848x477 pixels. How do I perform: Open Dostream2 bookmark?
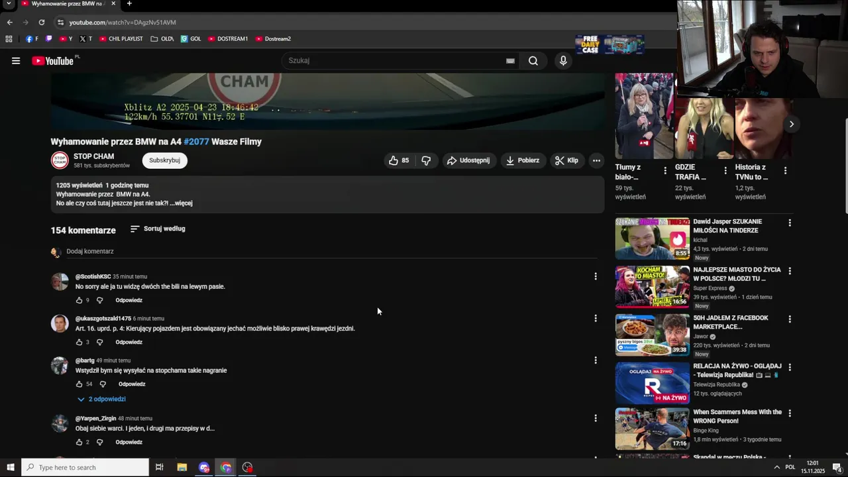click(x=273, y=39)
